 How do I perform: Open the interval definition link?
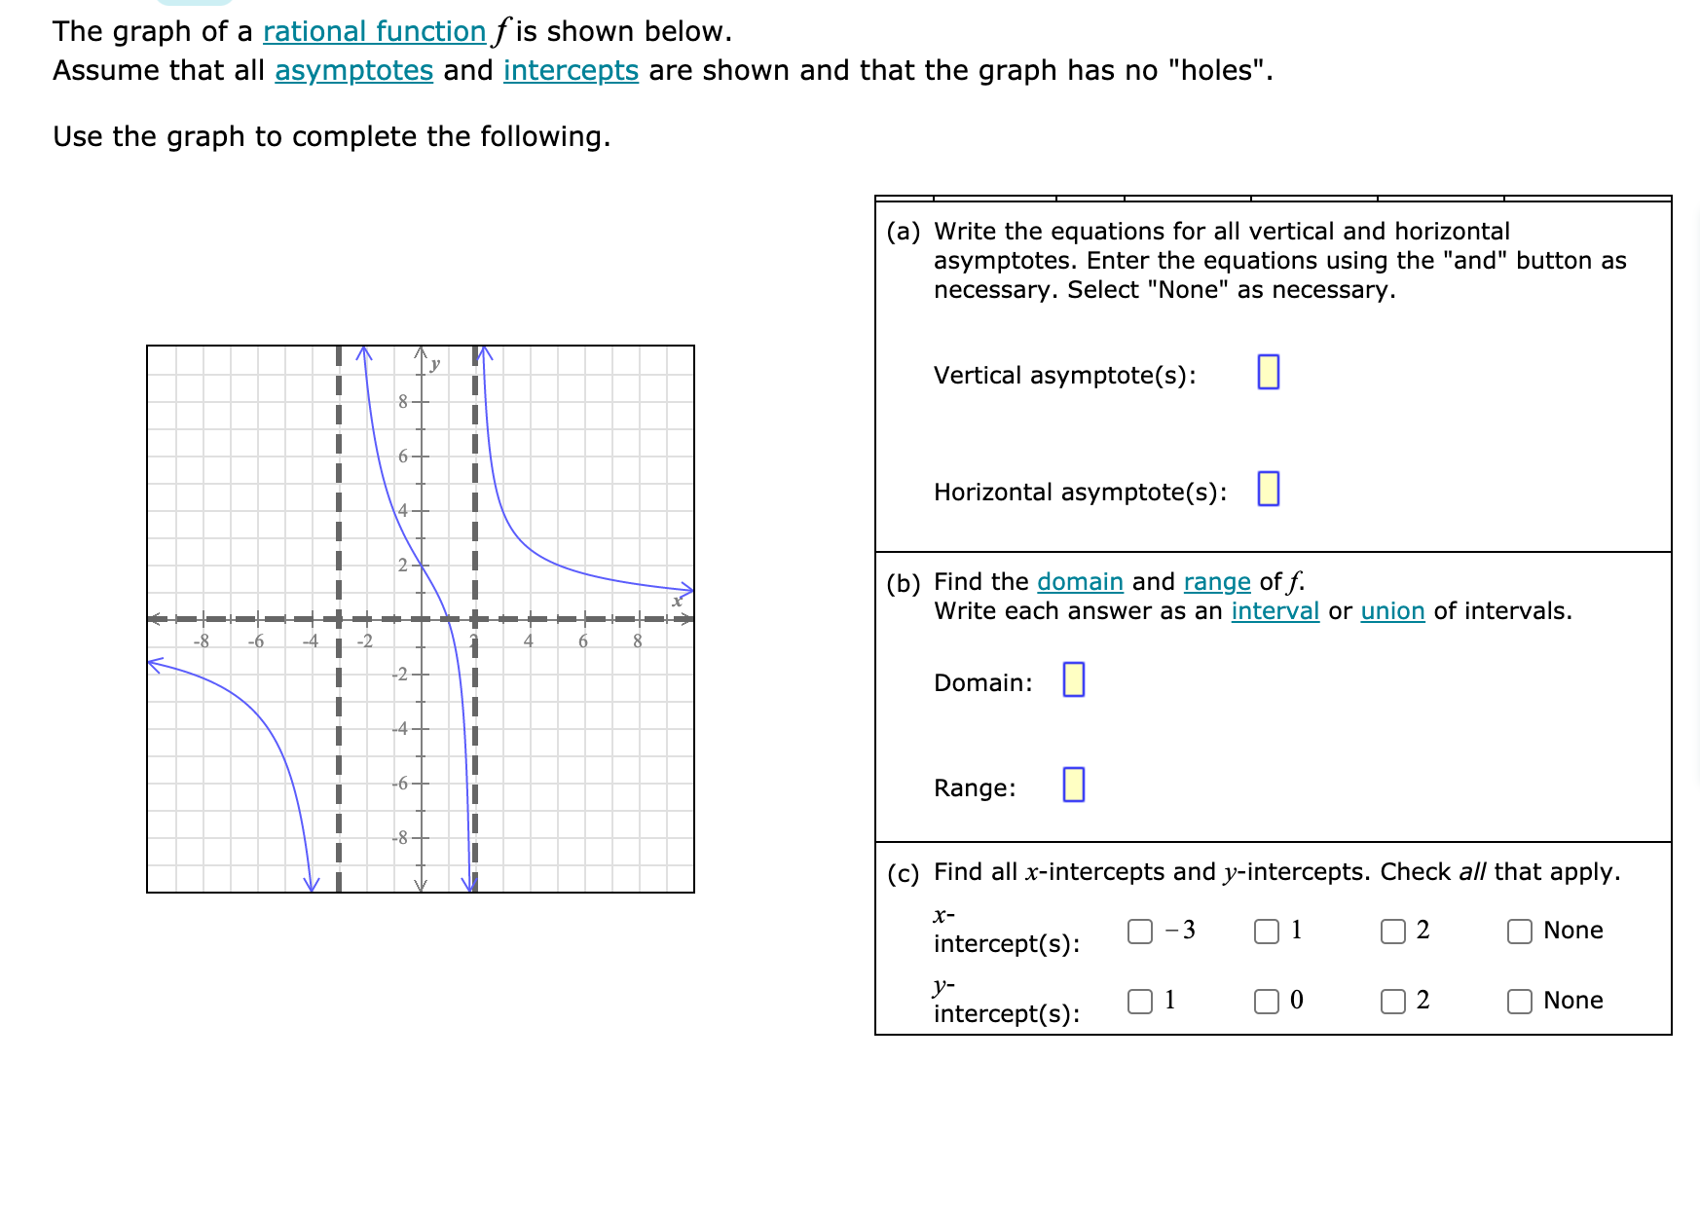click(1276, 611)
